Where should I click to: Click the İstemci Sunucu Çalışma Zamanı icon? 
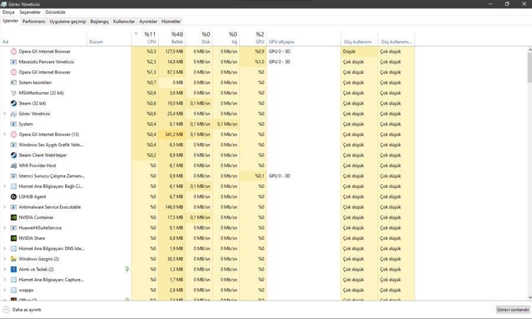tap(14, 176)
